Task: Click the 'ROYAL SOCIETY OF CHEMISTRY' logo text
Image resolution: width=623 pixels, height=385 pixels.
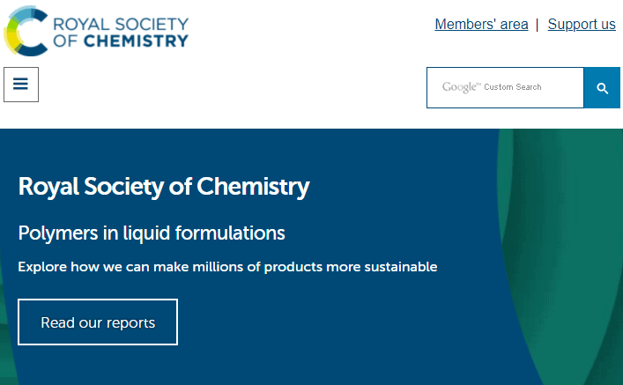Action: (x=121, y=33)
